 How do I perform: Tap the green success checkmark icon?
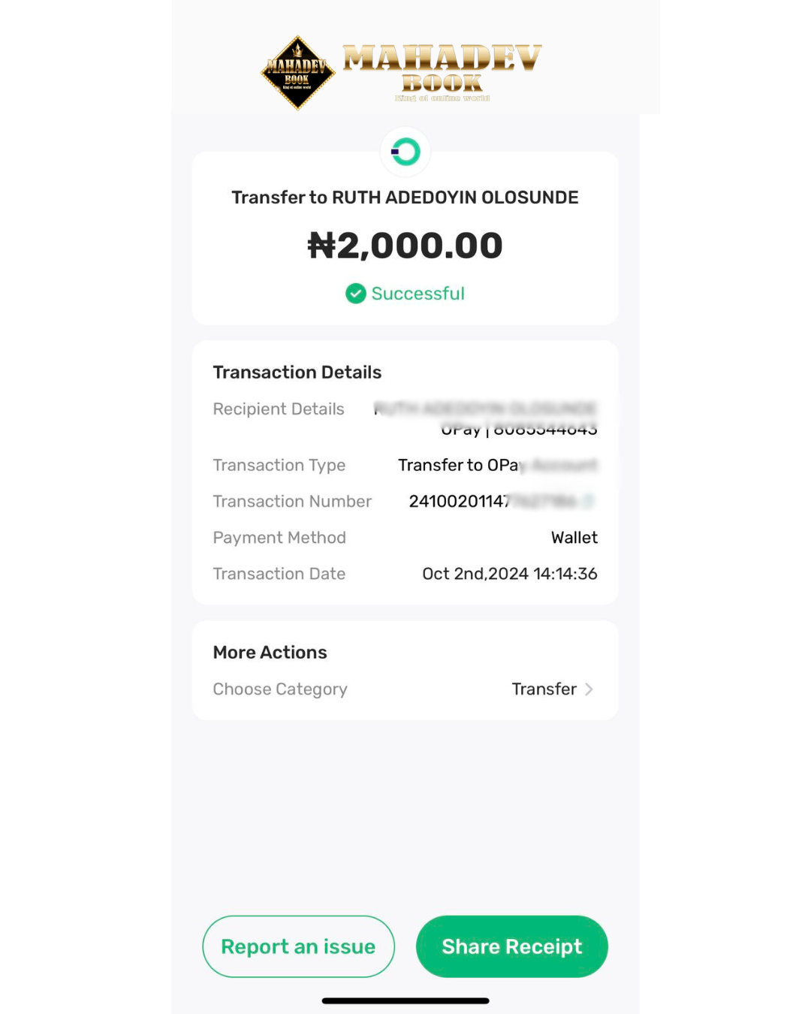356,294
